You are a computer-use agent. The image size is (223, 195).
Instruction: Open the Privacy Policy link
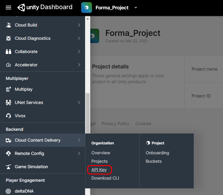[x=115, y=124]
